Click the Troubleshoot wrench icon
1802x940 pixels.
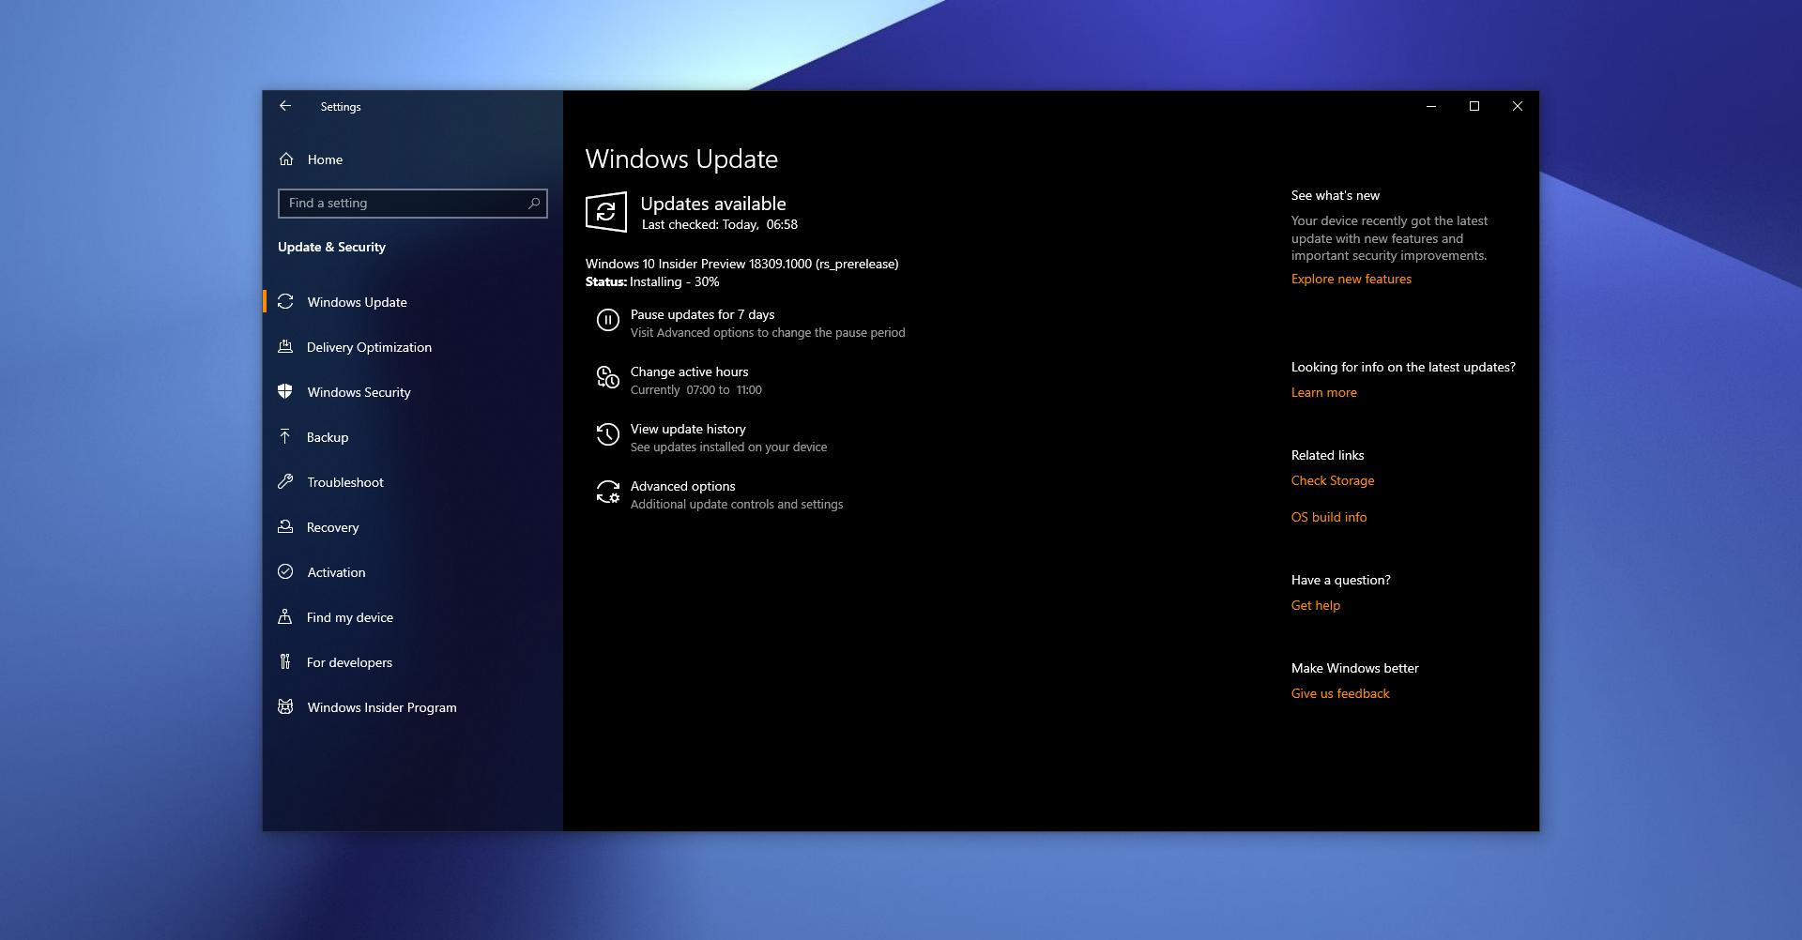point(285,482)
